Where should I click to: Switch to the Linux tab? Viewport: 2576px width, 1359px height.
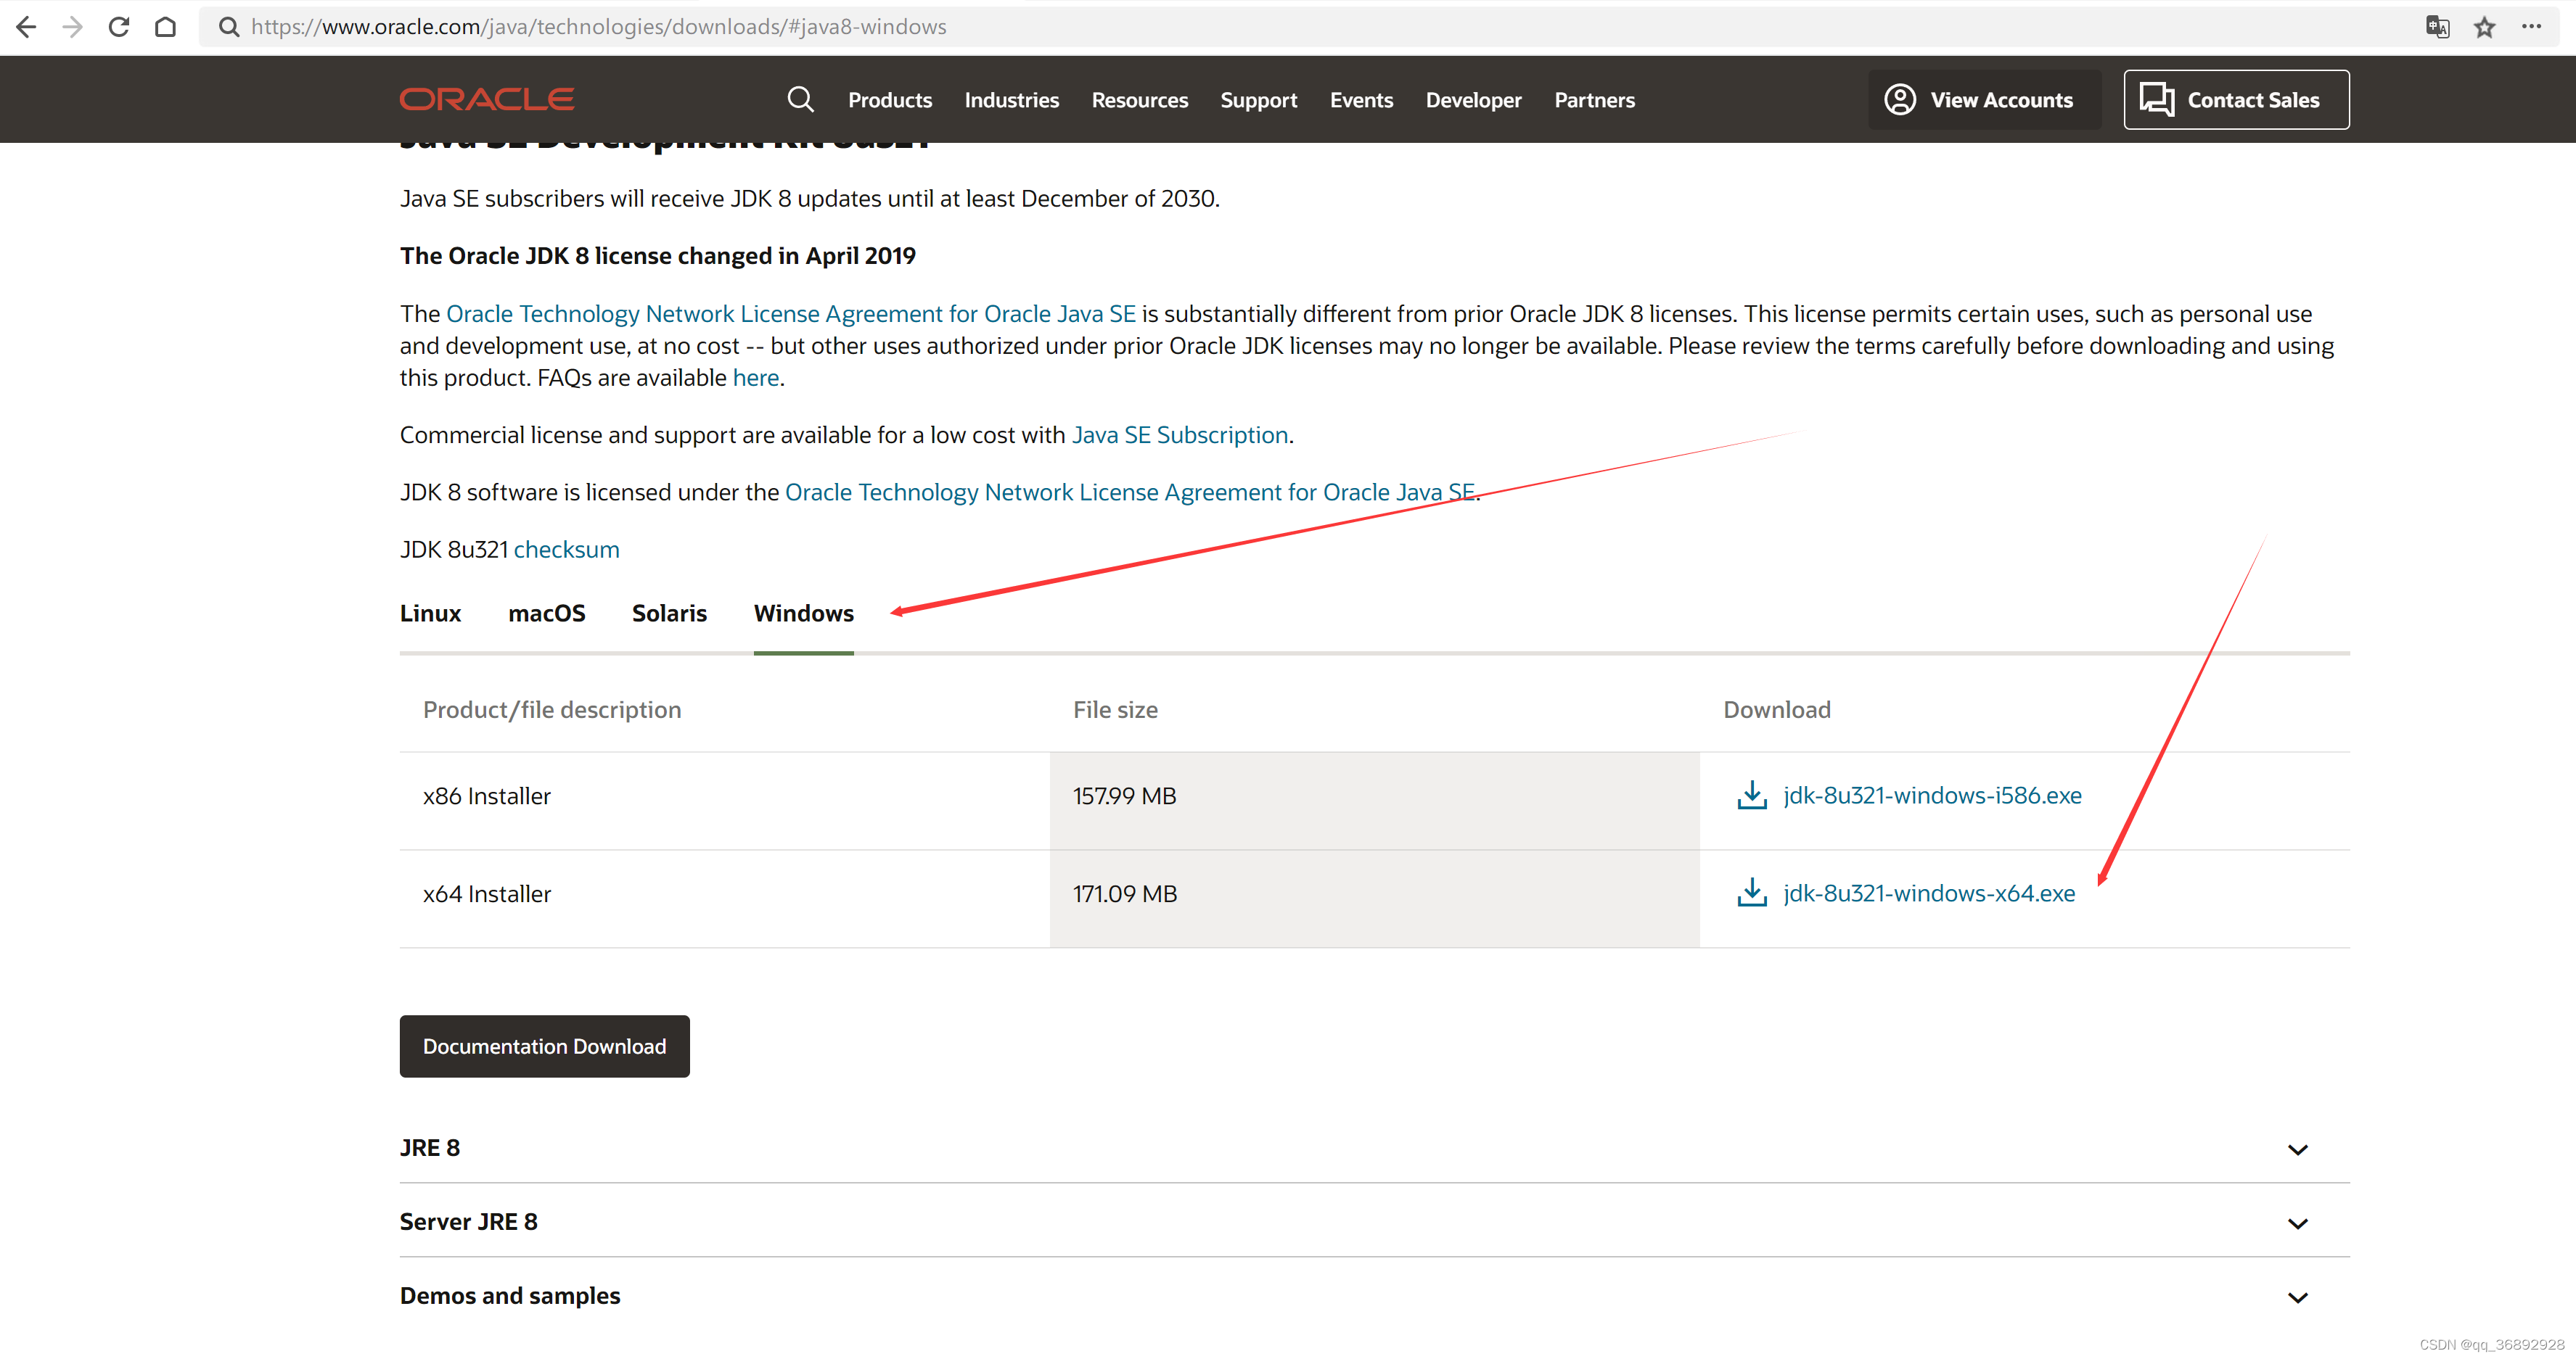[430, 614]
